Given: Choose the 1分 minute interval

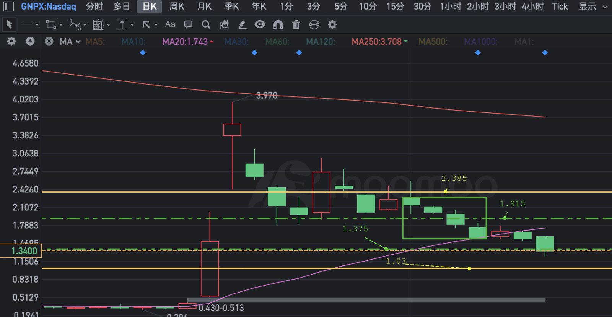Looking at the screenshot, I should (286, 7).
